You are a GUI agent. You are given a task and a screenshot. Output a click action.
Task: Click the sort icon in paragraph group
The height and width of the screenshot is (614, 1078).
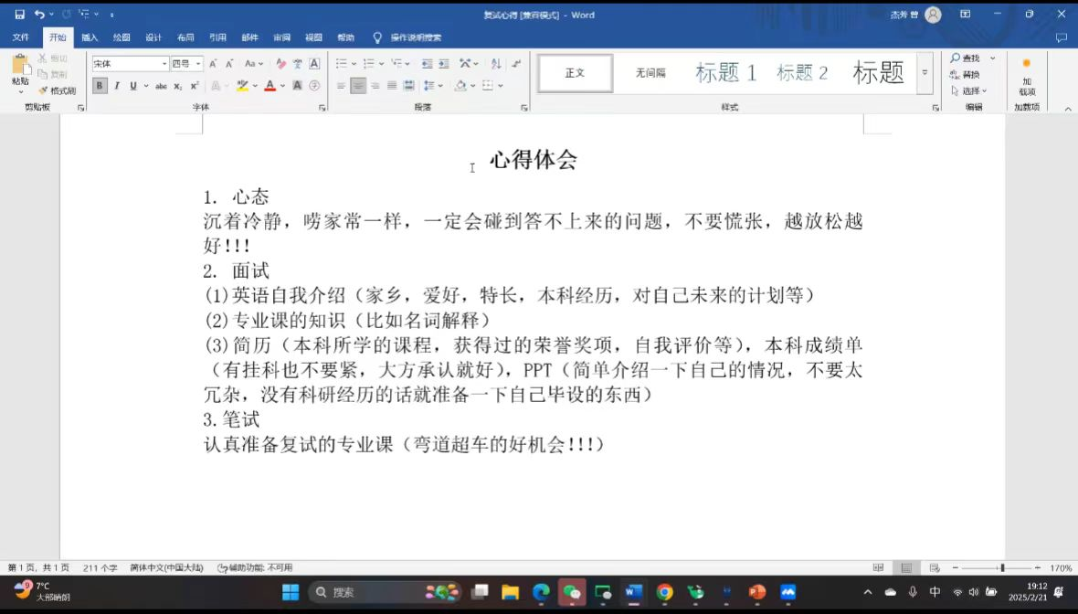click(496, 64)
